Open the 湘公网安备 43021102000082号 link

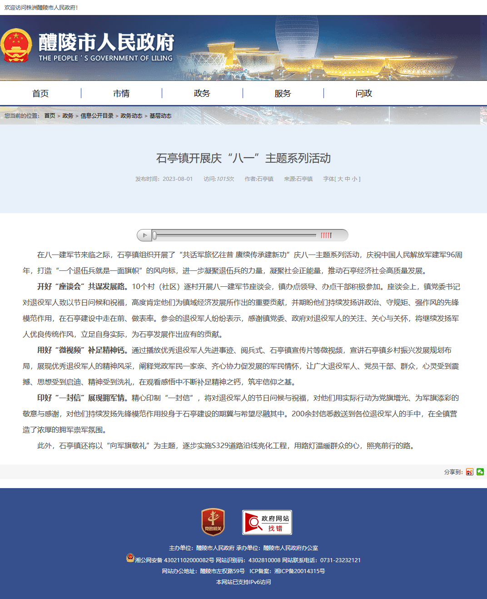coord(174,560)
